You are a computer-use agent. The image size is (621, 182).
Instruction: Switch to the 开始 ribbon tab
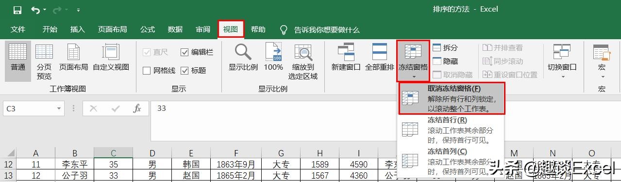point(50,30)
